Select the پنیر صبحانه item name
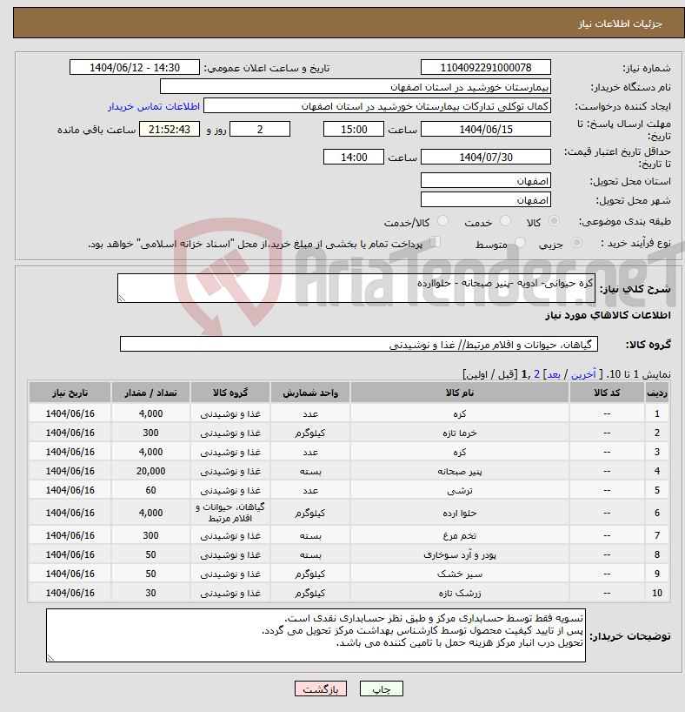This screenshot has height=712, width=685. [x=460, y=472]
